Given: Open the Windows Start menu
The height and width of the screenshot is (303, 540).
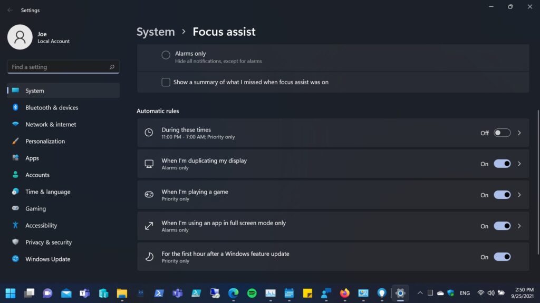Looking at the screenshot, I should tap(11, 293).
